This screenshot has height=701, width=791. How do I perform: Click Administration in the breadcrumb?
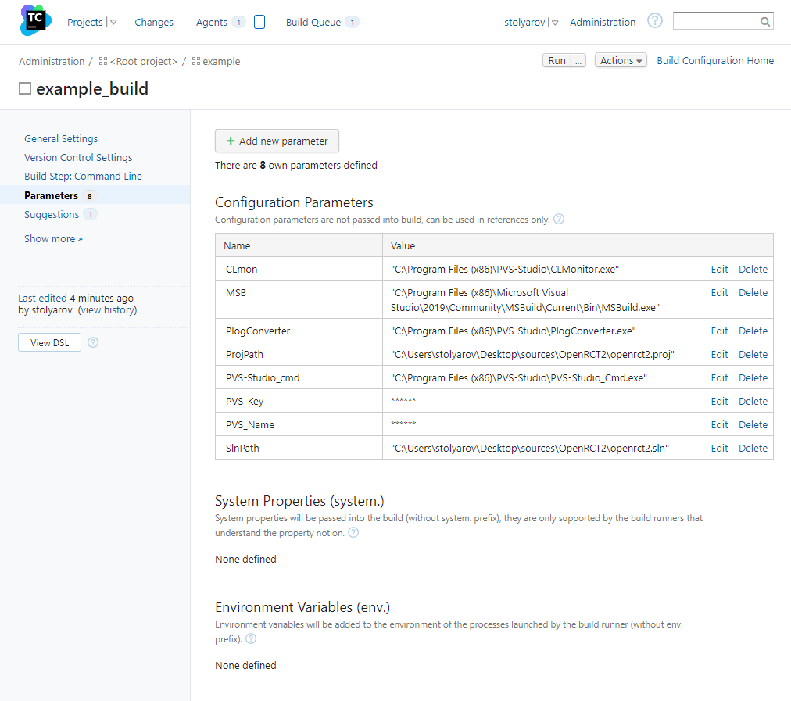[52, 61]
